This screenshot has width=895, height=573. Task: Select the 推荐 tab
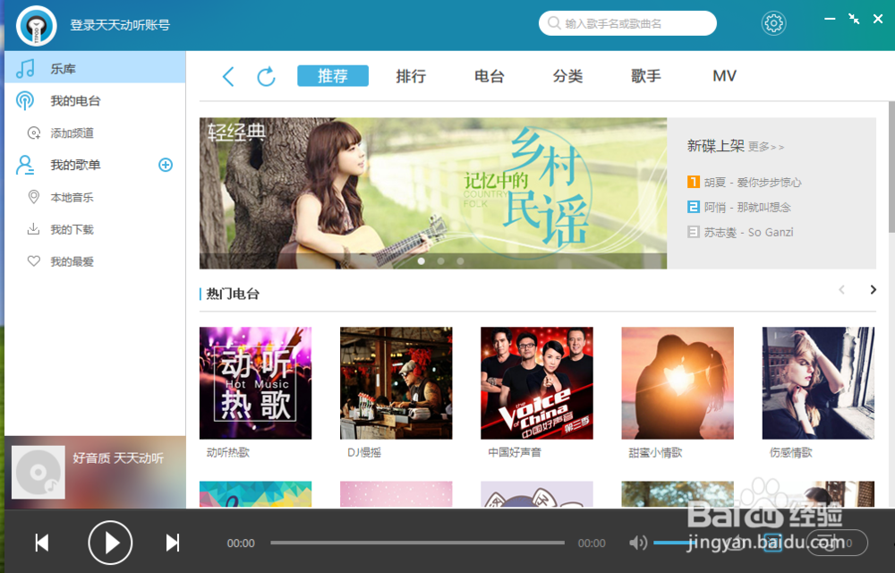tap(333, 76)
